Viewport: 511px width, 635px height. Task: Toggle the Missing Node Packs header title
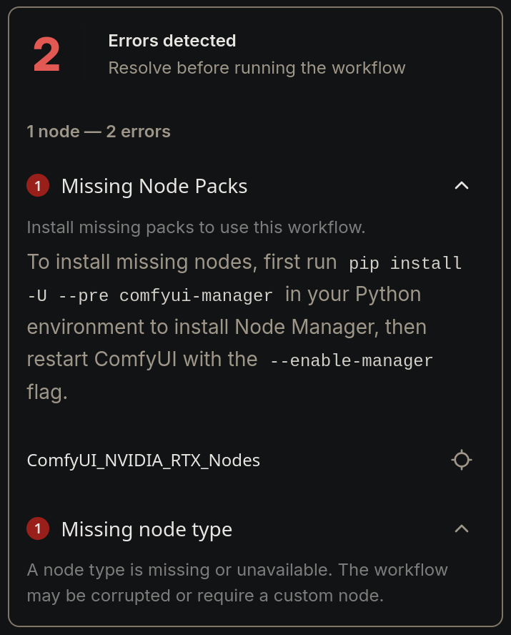[x=154, y=187]
